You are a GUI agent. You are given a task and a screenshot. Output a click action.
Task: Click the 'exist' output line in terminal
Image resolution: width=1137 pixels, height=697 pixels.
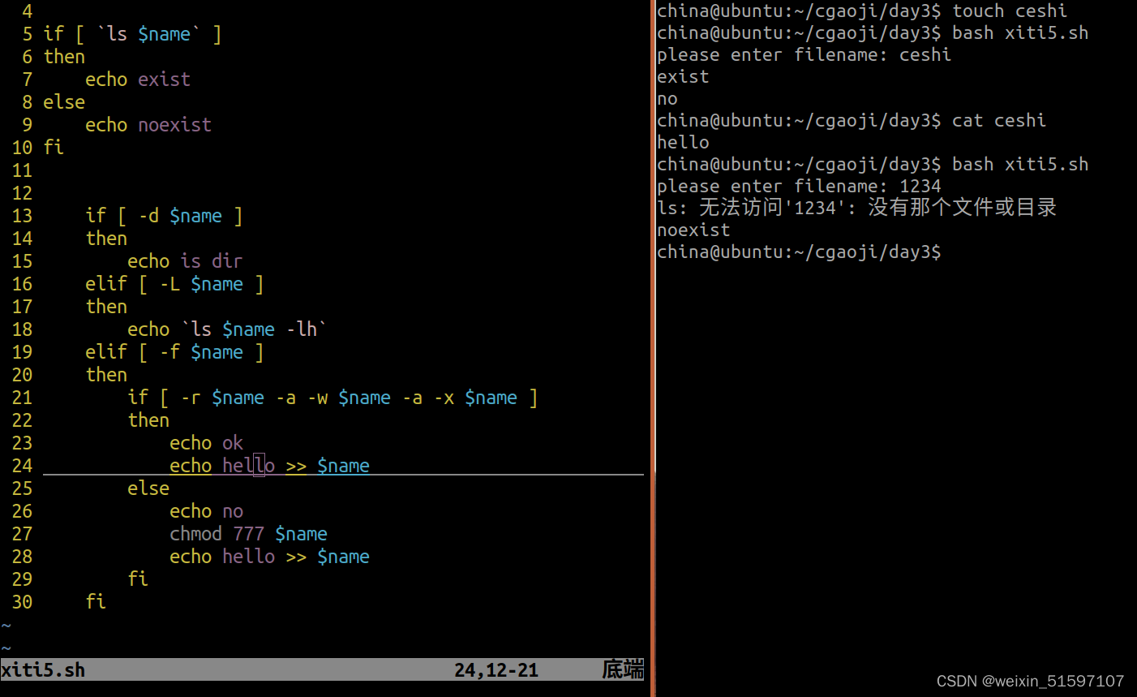(683, 77)
